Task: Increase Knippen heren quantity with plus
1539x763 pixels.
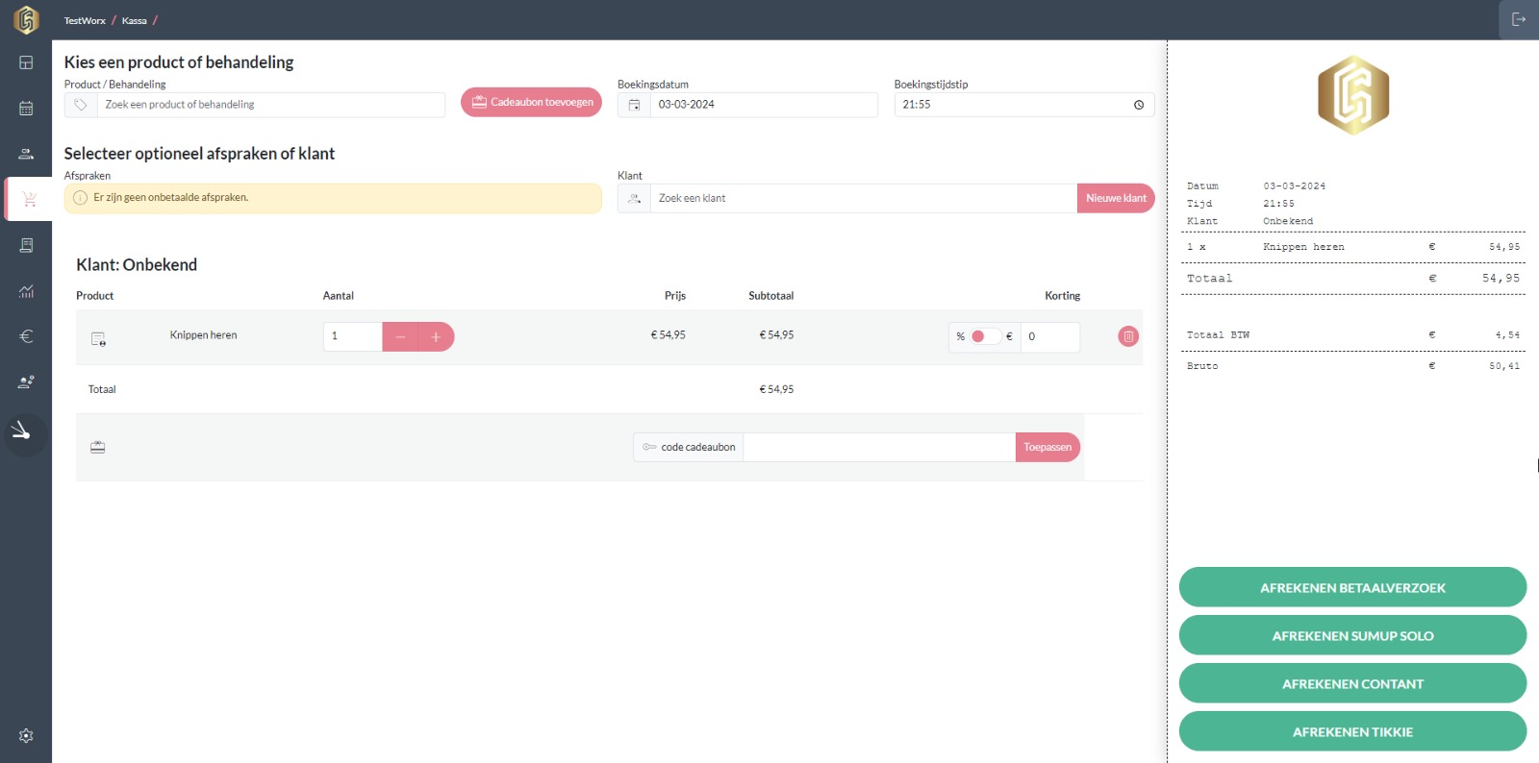Action: [436, 336]
